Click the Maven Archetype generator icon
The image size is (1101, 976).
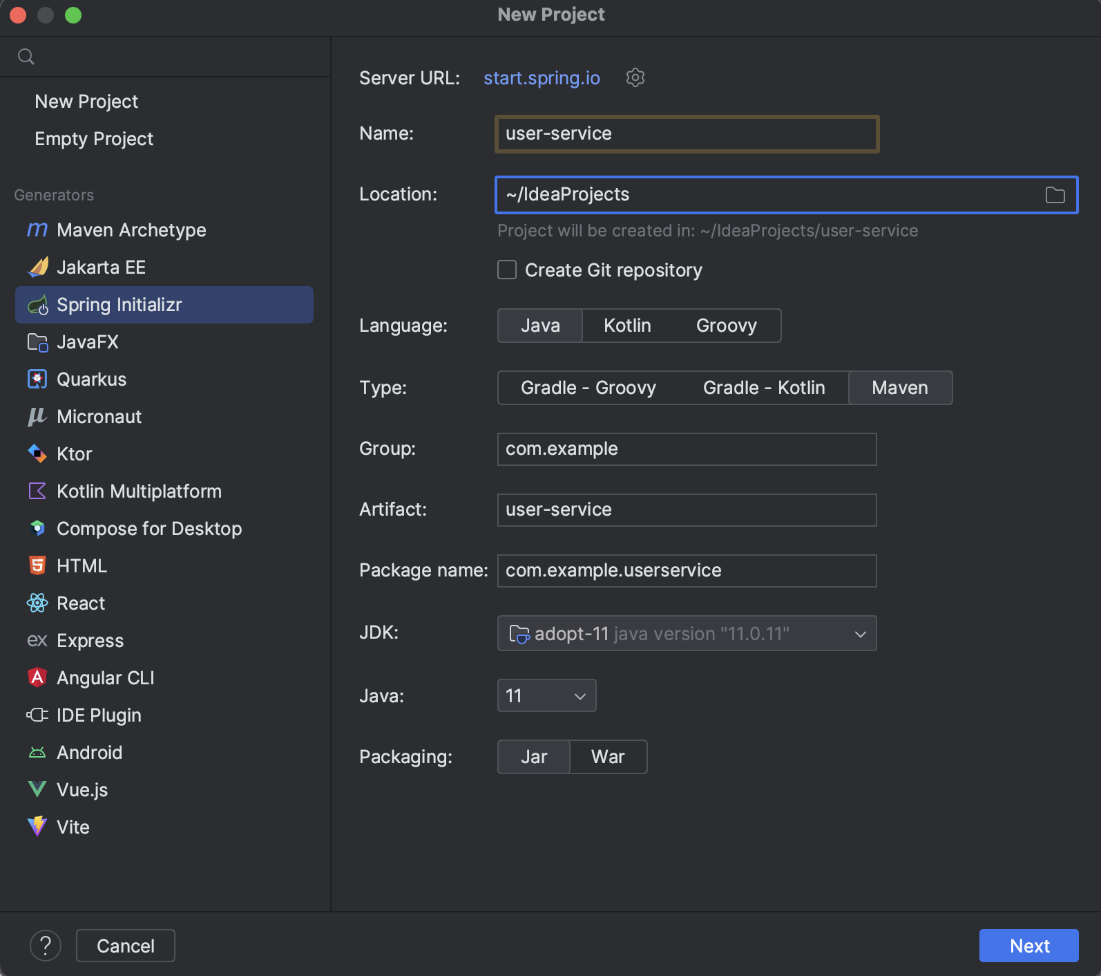pos(37,229)
